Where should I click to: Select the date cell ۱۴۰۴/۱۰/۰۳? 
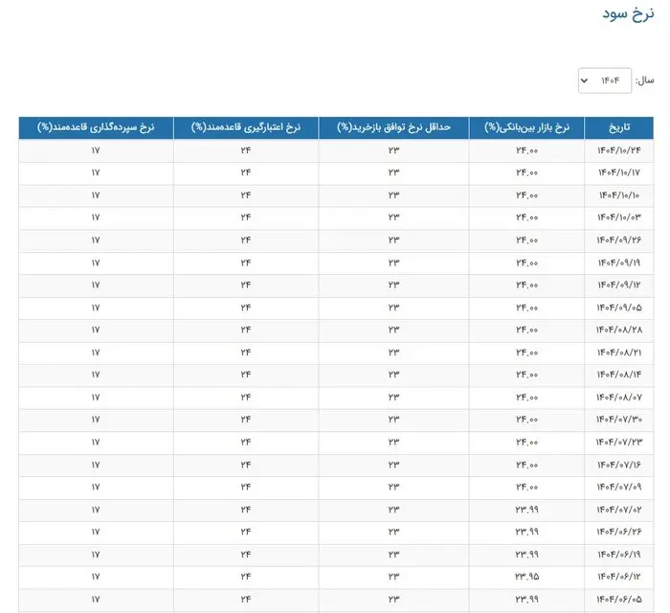(x=620, y=218)
